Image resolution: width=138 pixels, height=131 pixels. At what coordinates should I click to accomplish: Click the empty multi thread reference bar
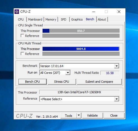(x=81, y=54)
